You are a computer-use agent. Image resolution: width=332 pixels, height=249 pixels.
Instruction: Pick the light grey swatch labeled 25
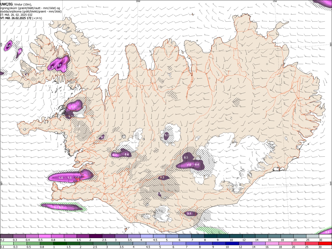[313, 236]
